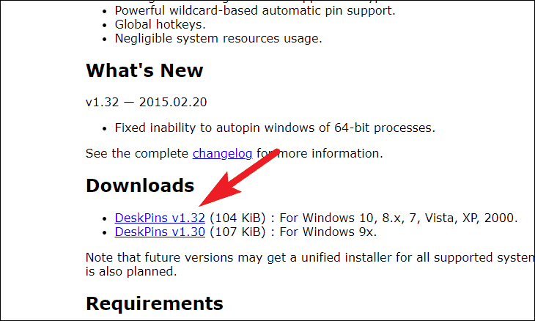Click the "Note that future versions" paragraph
The height and width of the screenshot is (321, 535).
(310, 257)
